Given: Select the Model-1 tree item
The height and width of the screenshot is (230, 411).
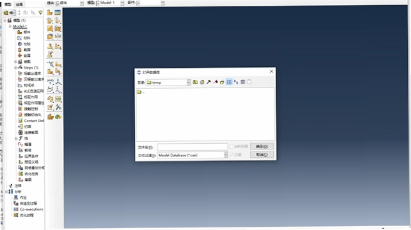Looking at the screenshot, I should pos(20,26).
